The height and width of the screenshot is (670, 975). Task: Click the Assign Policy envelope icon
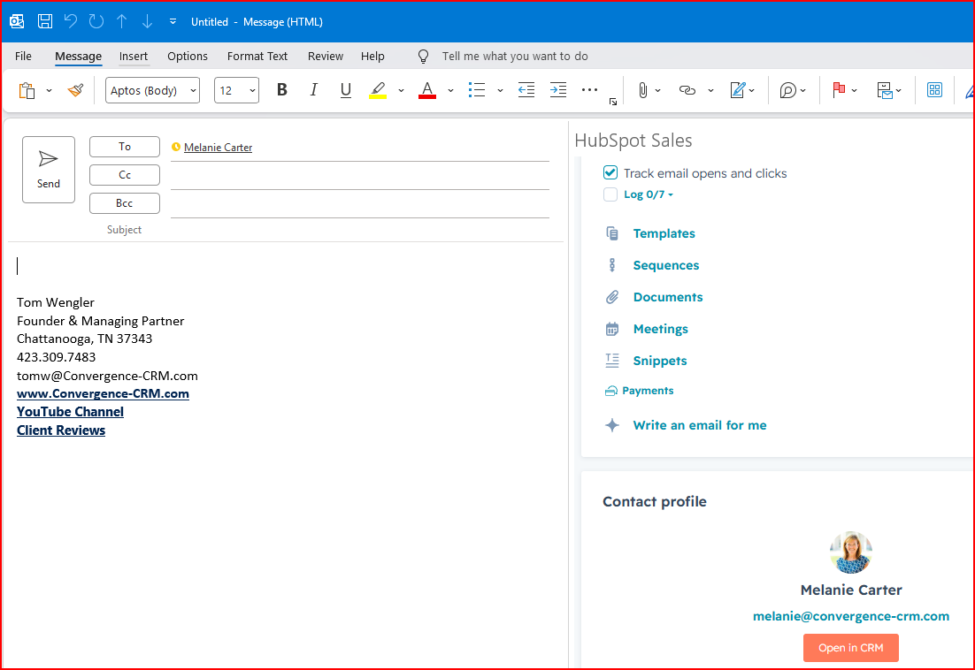[885, 91]
